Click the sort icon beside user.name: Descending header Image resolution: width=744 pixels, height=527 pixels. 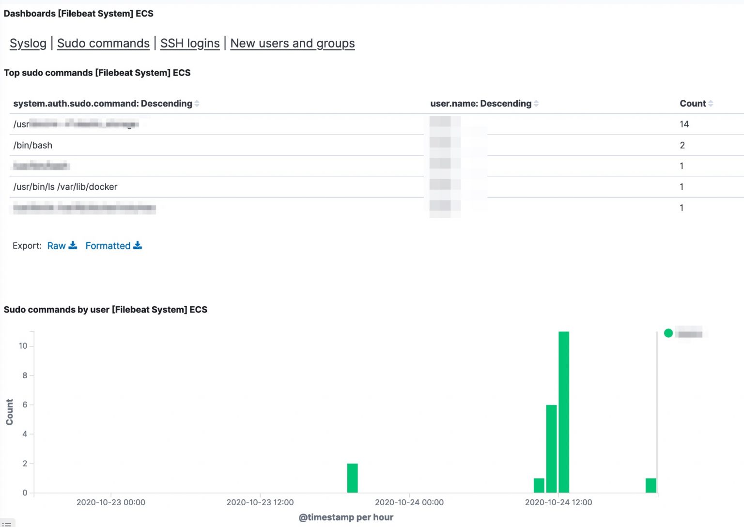[x=536, y=103]
